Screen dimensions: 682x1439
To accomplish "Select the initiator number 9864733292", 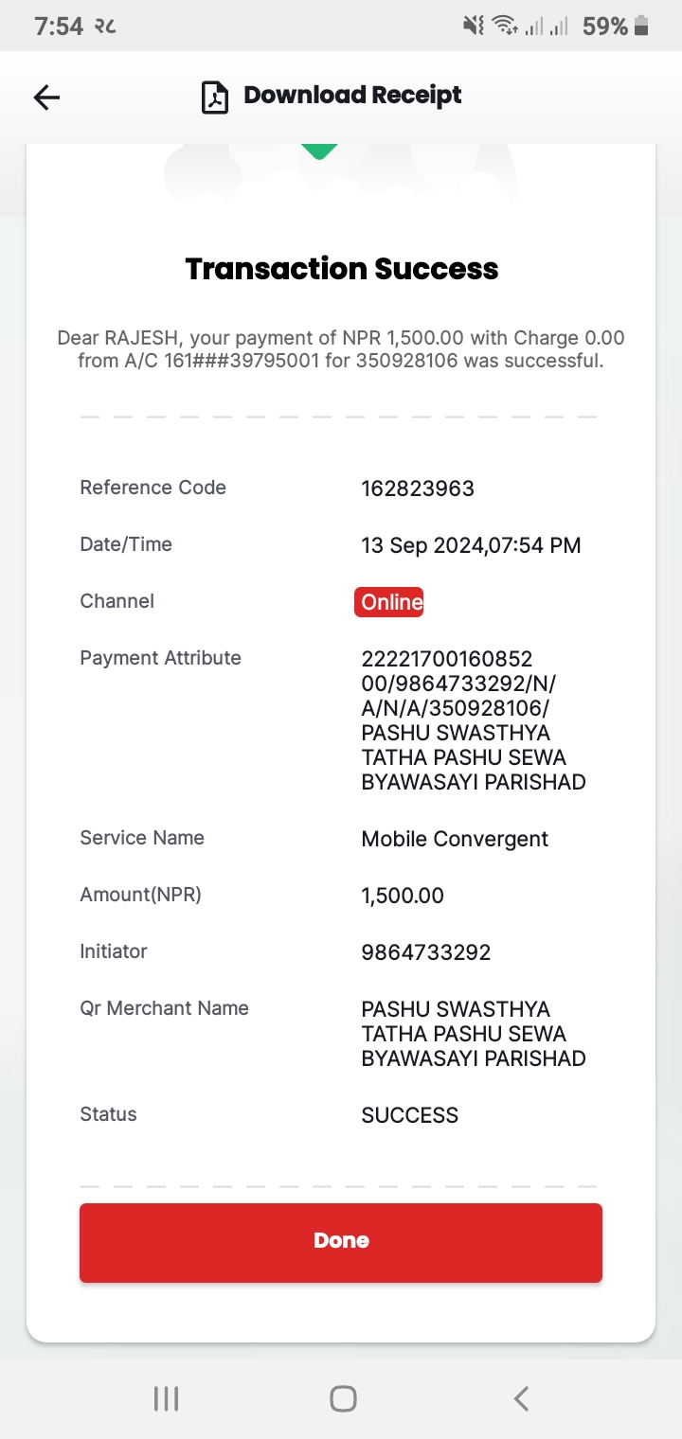I will 426,952.
